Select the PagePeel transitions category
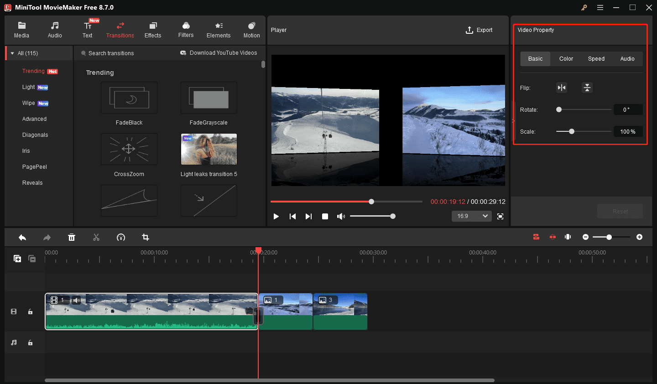 [35, 167]
